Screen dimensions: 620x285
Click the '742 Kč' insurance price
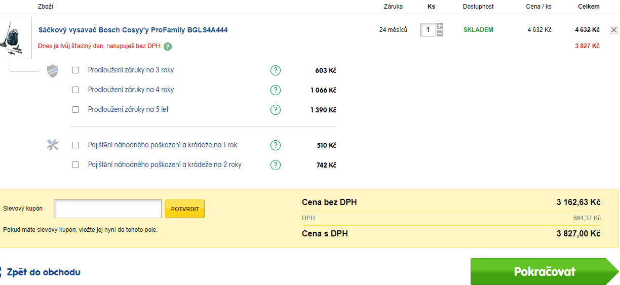coord(326,165)
